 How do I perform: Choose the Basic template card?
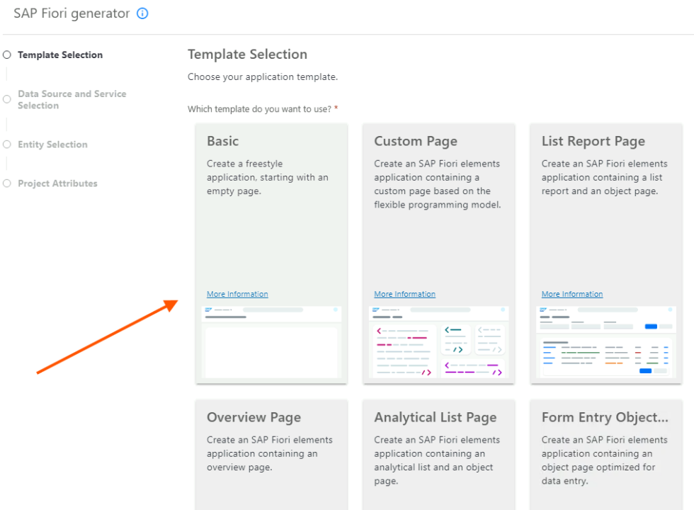coord(271,254)
